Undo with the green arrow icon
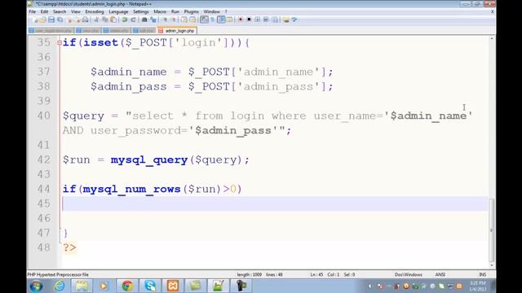The image size is (522, 293). point(125,20)
